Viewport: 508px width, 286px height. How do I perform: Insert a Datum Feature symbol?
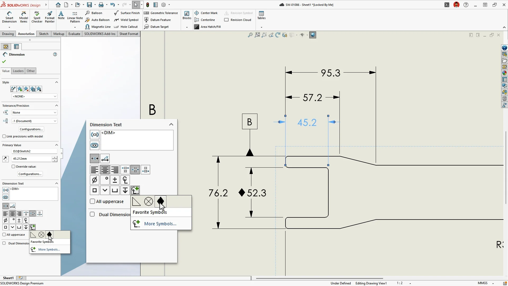(157, 20)
